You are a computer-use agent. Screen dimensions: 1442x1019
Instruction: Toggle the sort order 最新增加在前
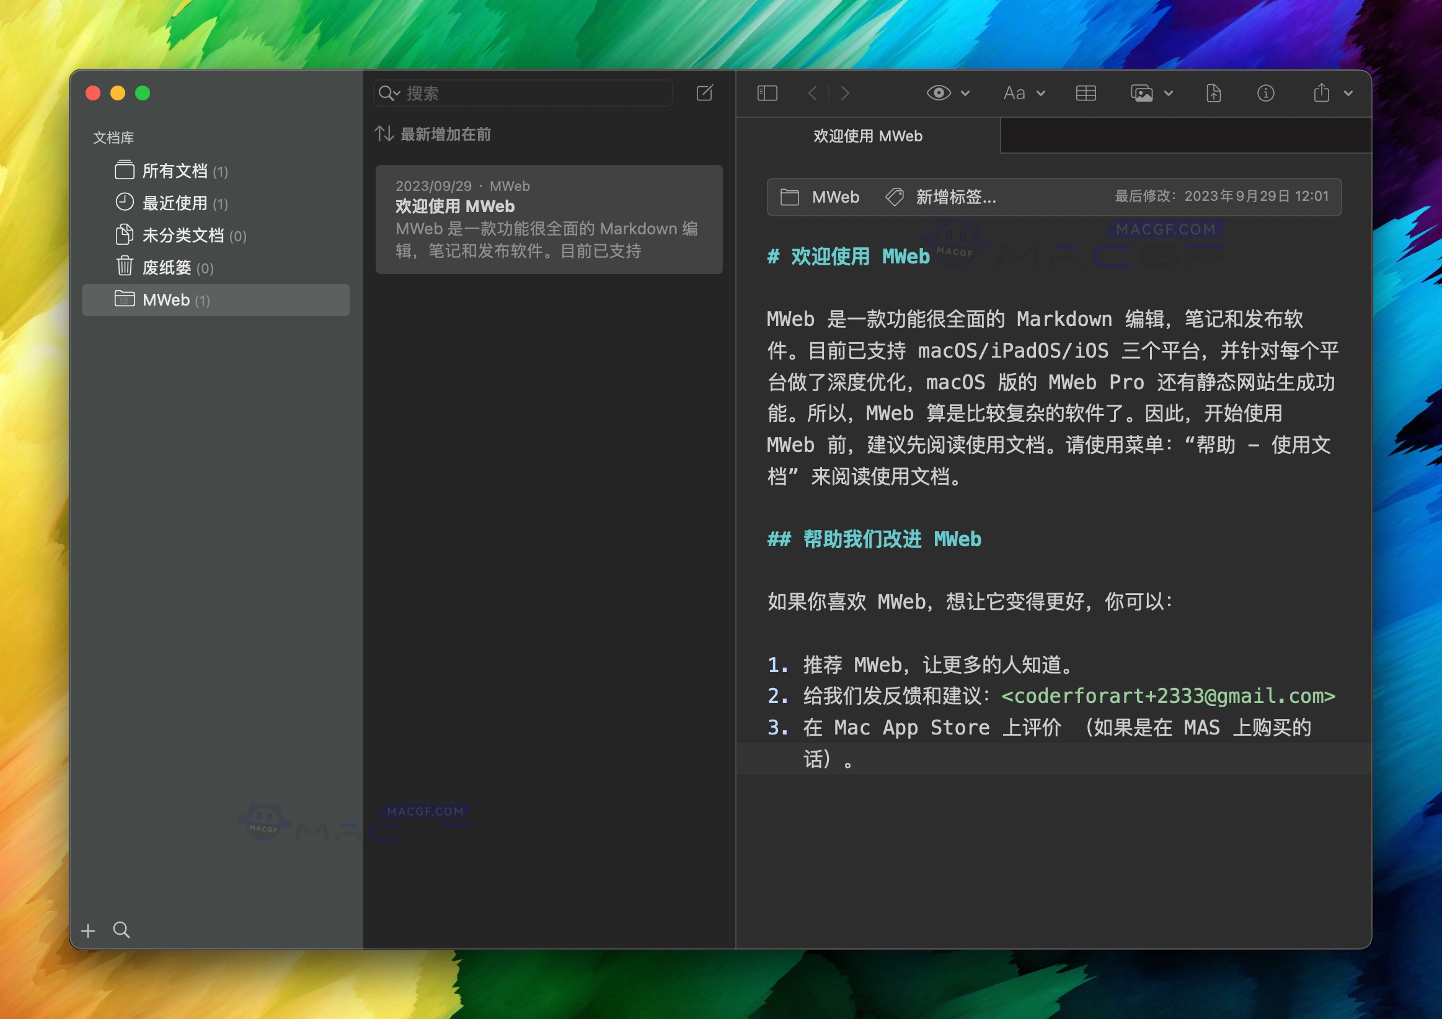click(434, 134)
